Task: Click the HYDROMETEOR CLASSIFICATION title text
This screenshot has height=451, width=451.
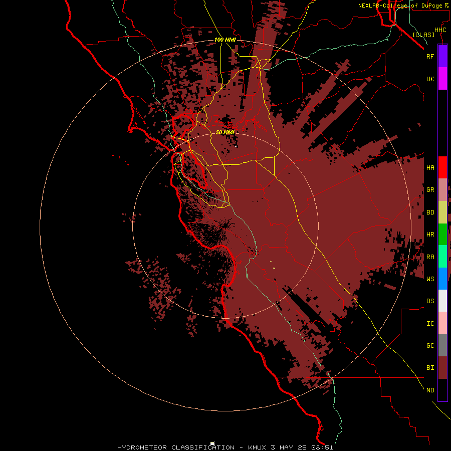Action: coord(176,447)
